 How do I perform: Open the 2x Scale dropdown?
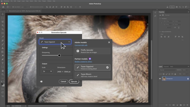47,71
